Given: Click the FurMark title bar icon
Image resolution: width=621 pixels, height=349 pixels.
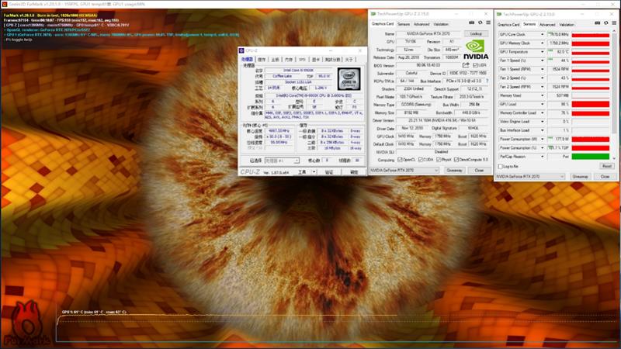Looking at the screenshot, I should [5, 5].
